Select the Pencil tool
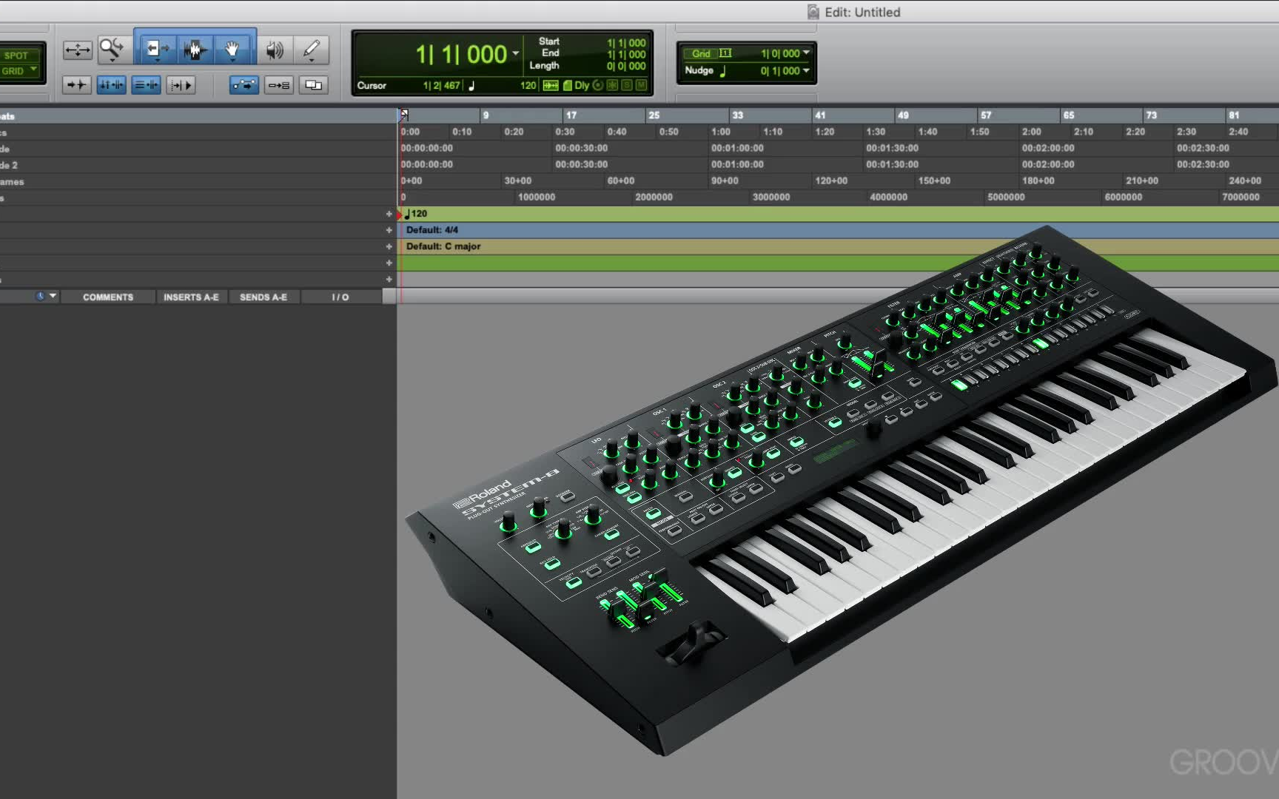The width and height of the screenshot is (1279, 799). click(311, 50)
